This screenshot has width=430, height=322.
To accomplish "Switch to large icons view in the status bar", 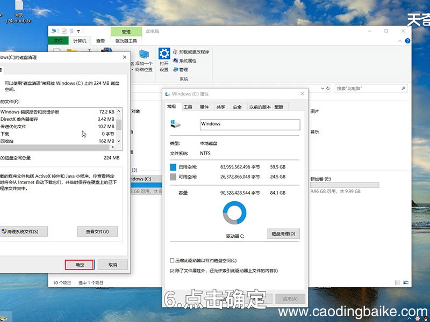I will coord(406,283).
